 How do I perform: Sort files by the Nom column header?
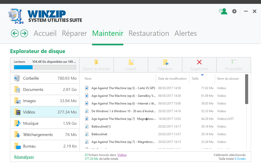88,78
